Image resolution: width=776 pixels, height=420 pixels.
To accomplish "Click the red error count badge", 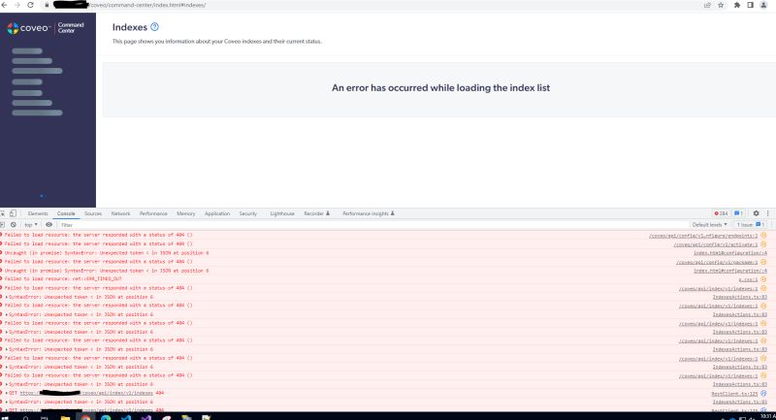I will pyautogui.click(x=721, y=213).
